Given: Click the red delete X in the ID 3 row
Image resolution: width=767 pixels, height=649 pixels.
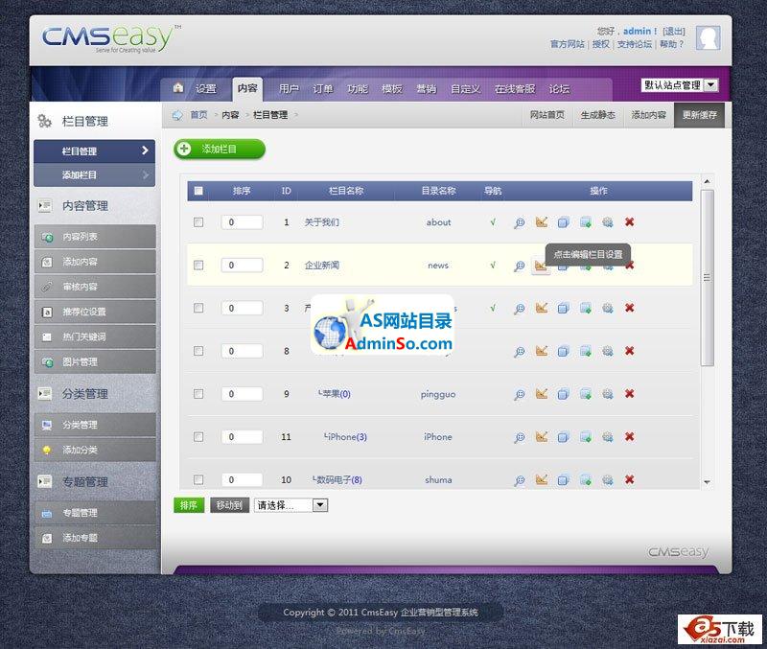Looking at the screenshot, I should pyautogui.click(x=630, y=308).
